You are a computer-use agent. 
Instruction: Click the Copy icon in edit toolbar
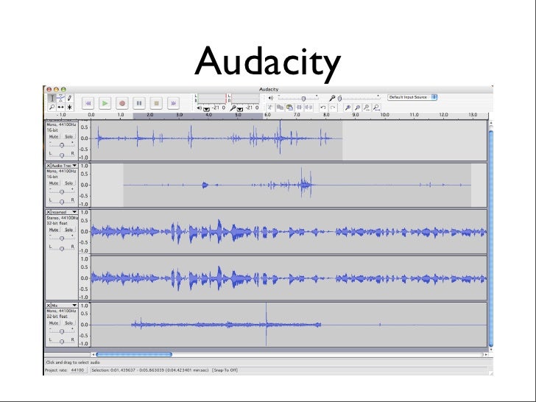click(x=280, y=107)
